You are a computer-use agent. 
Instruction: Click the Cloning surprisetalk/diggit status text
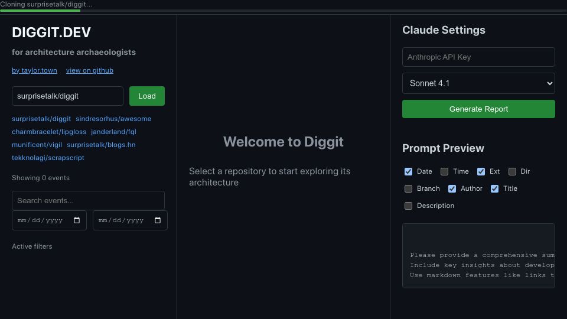[46, 4]
